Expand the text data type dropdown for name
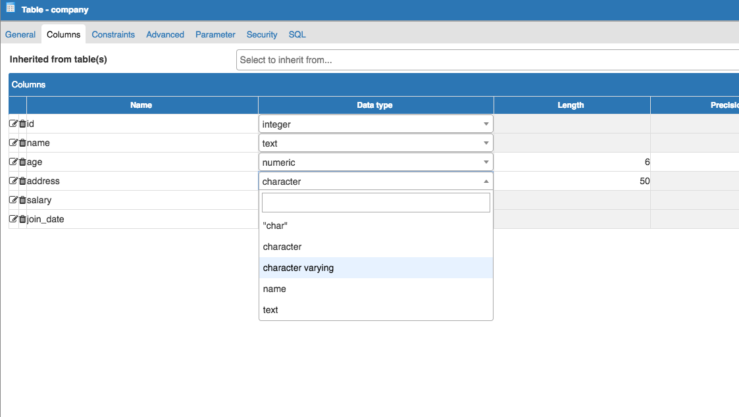739x417 pixels. click(375, 143)
